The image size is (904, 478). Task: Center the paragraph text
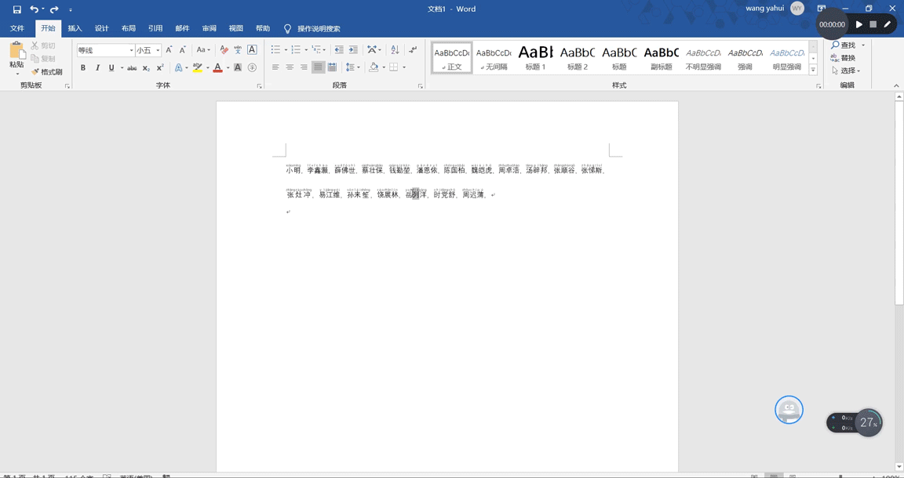(290, 67)
